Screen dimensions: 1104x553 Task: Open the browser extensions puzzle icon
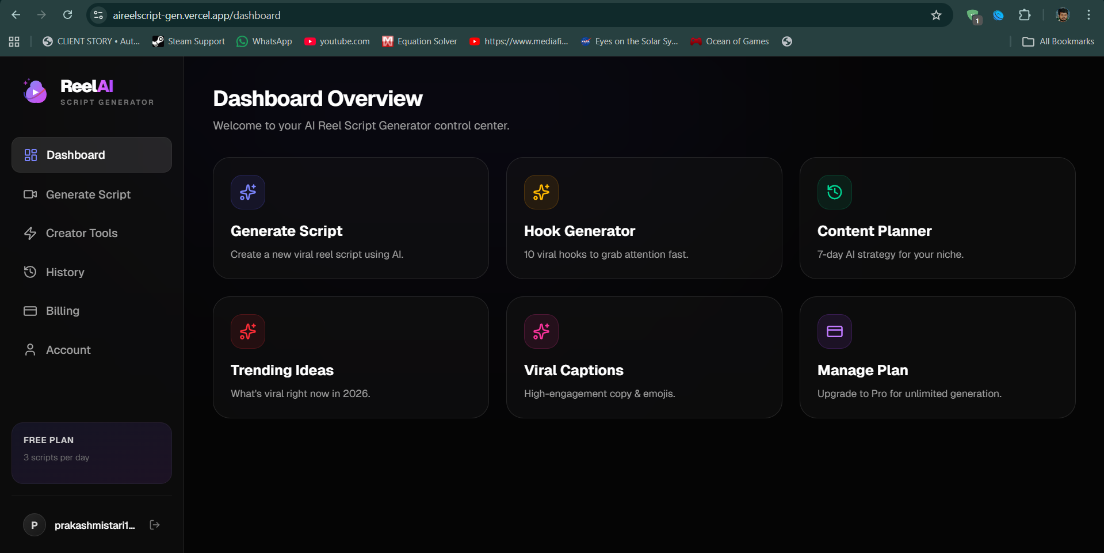pyautogui.click(x=1025, y=15)
